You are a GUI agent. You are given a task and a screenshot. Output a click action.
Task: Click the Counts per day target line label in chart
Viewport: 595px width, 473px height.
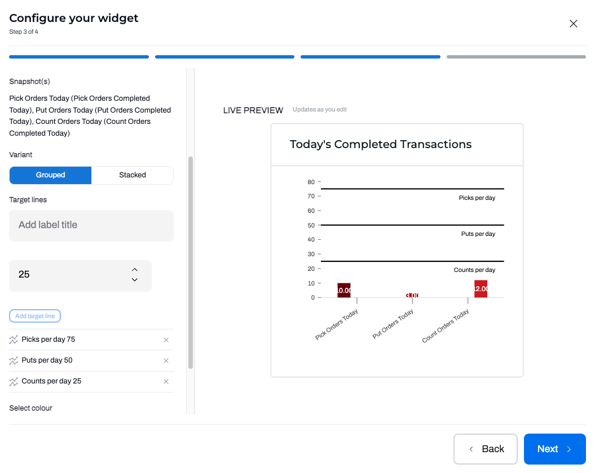click(474, 270)
